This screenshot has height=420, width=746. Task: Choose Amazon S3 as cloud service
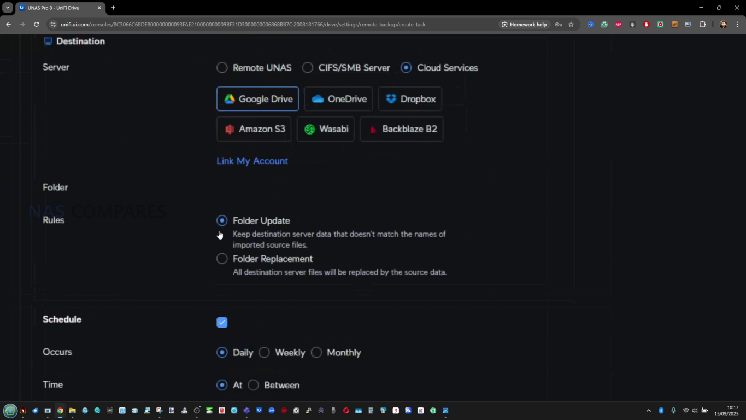coord(254,129)
